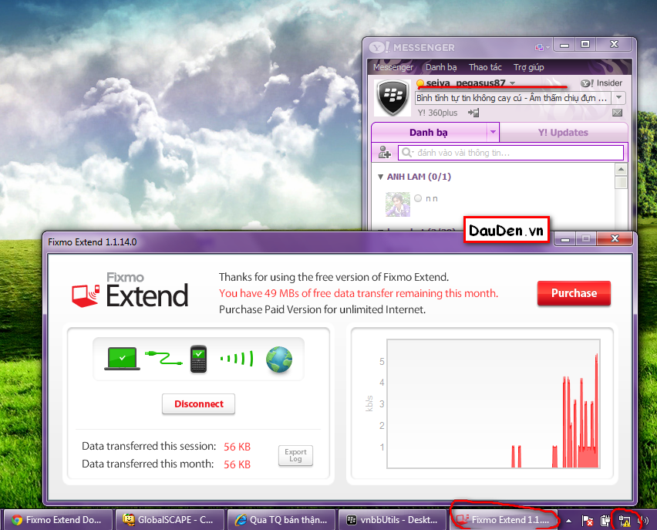The width and height of the screenshot is (657, 530).
Task: Click the Y! 360plus link
Action: point(437,113)
